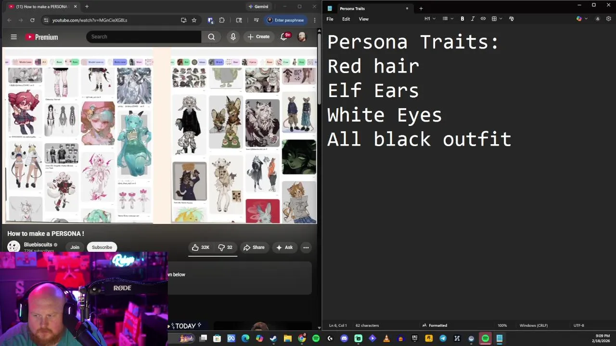This screenshot has height=346, width=616.
Task: Open Chrome extensions puzzle icon
Action: tap(222, 20)
